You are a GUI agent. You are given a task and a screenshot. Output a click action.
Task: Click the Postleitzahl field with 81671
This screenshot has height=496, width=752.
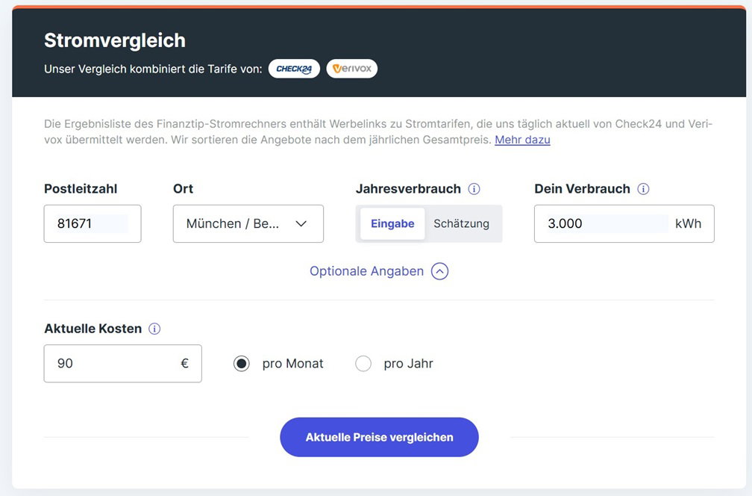(x=93, y=224)
